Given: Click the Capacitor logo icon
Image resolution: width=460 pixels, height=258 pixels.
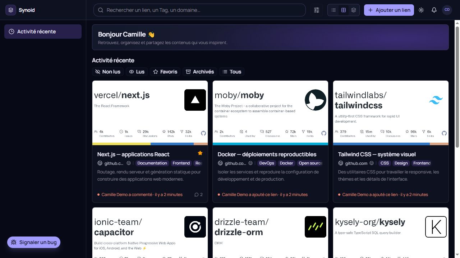Looking at the screenshot, I should pos(195,227).
